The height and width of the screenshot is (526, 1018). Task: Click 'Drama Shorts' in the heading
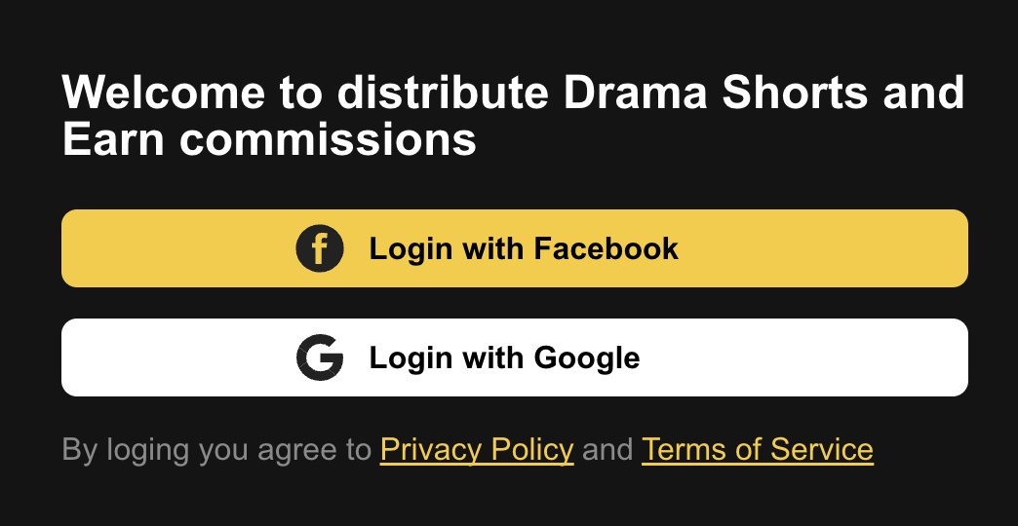pos(715,93)
